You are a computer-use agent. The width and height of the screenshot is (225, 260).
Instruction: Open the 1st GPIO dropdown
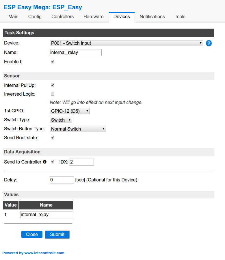click(x=70, y=111)
